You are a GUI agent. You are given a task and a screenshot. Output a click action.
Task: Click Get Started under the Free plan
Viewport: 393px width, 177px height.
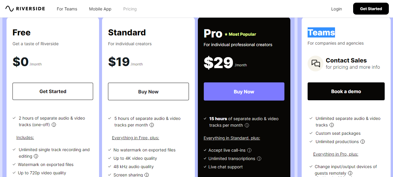point(53,91)
